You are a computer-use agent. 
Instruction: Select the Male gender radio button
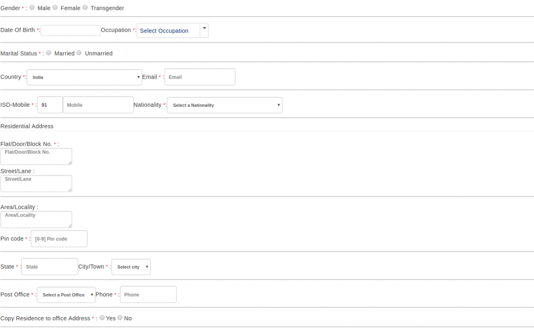tap(31, 7)
